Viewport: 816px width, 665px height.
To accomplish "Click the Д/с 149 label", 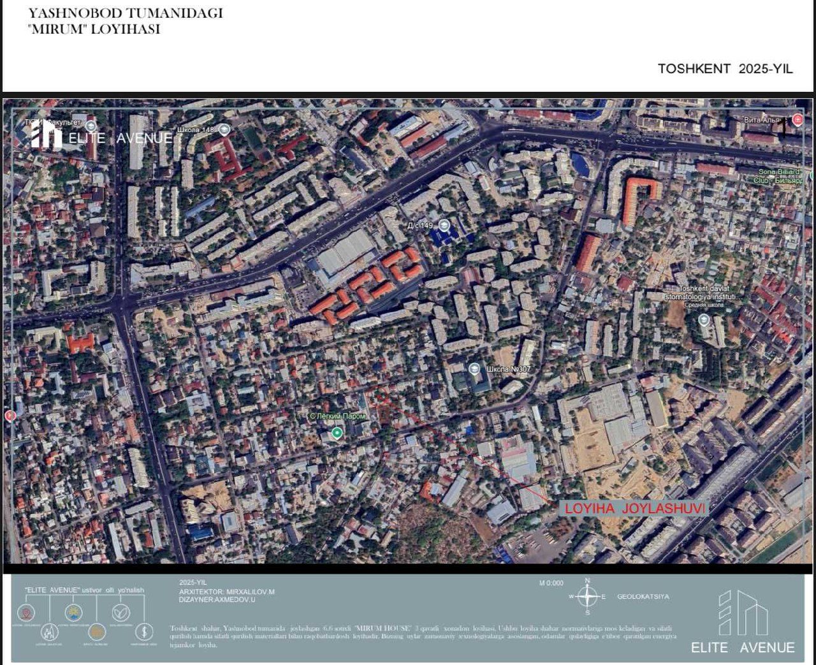I will point(421,226).
